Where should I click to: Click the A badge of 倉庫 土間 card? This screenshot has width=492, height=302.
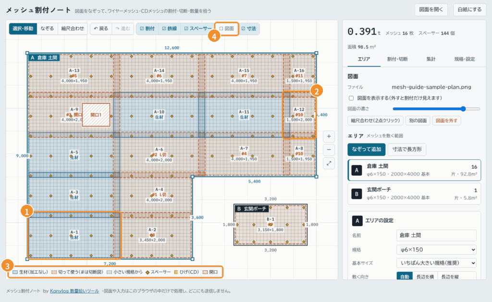click(357, 170)
